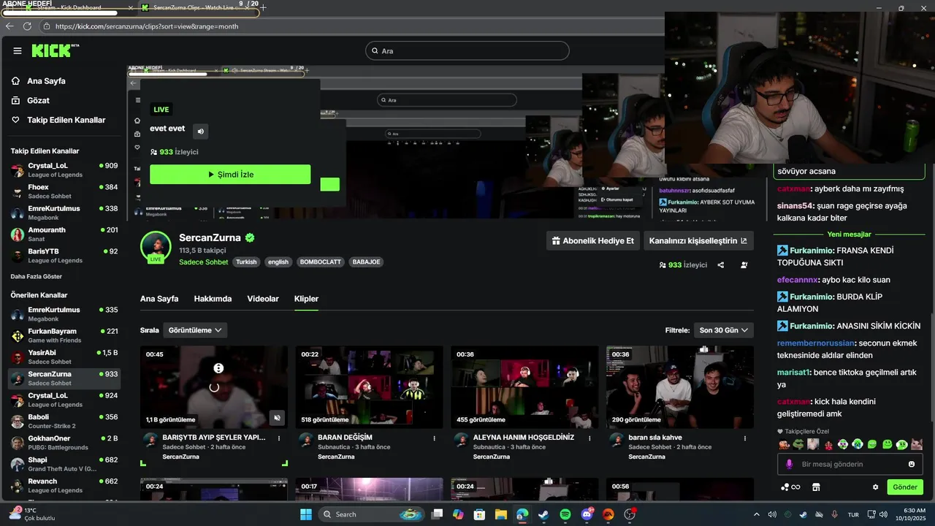
Task: Click the Şimdi İzle button
Action: click(230, 175)
